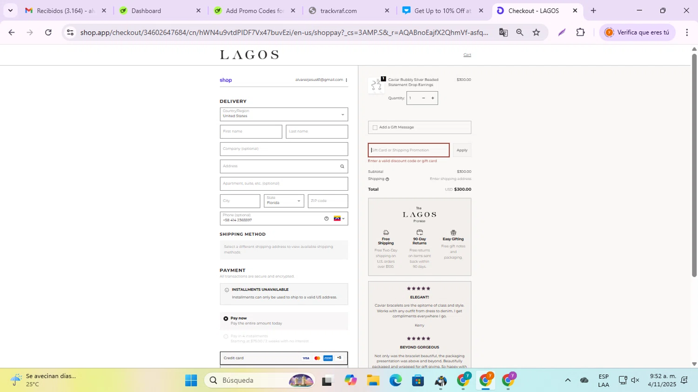Focus the Company optional field
The image size is (698, 392).
[x=284, y=149]
